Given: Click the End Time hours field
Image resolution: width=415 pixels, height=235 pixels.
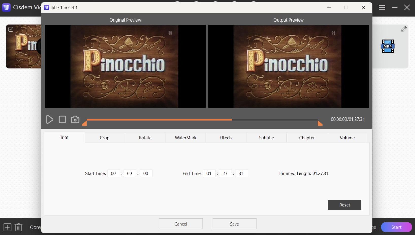Looking at the screenshot, I should [209, 173].
